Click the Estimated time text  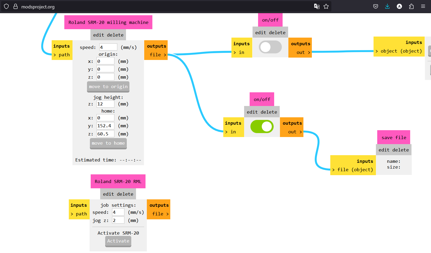coord(108,160)
